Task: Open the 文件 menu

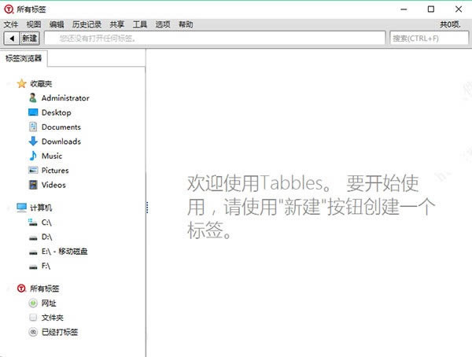Action: tap(10, 24)
